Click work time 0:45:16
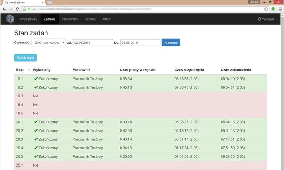 coord(126,87)
